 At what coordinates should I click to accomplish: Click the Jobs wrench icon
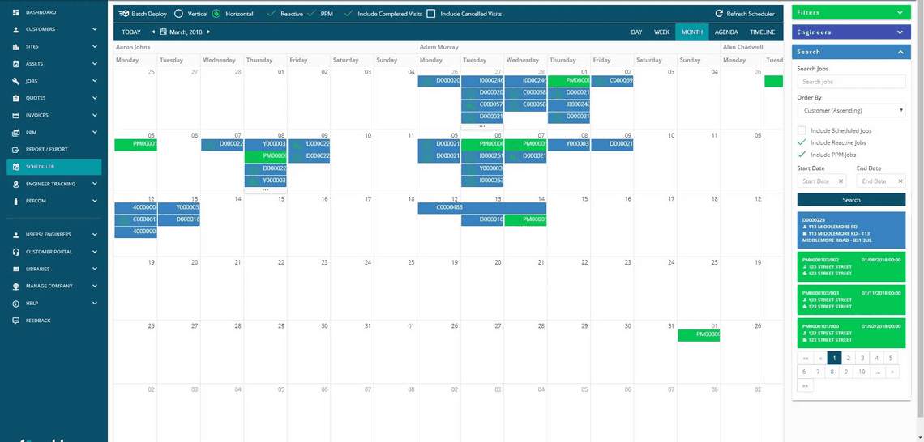point(15,81)
